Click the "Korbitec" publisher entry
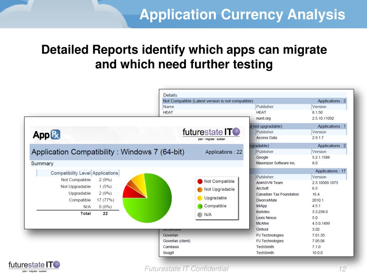The width and height of the screenshot is (367, 275). pos(263,212)
